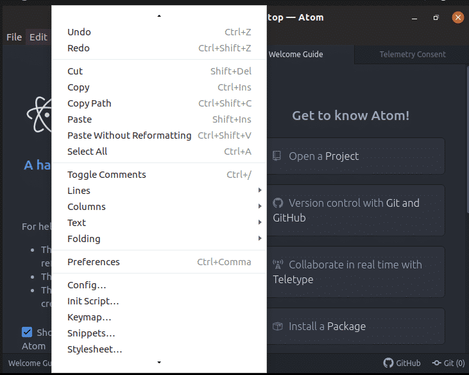This screenshot has width=469, height=375.
Task: Choose Cut in the Edit menu
Action: pyautogui.click(x=159, y=71)
